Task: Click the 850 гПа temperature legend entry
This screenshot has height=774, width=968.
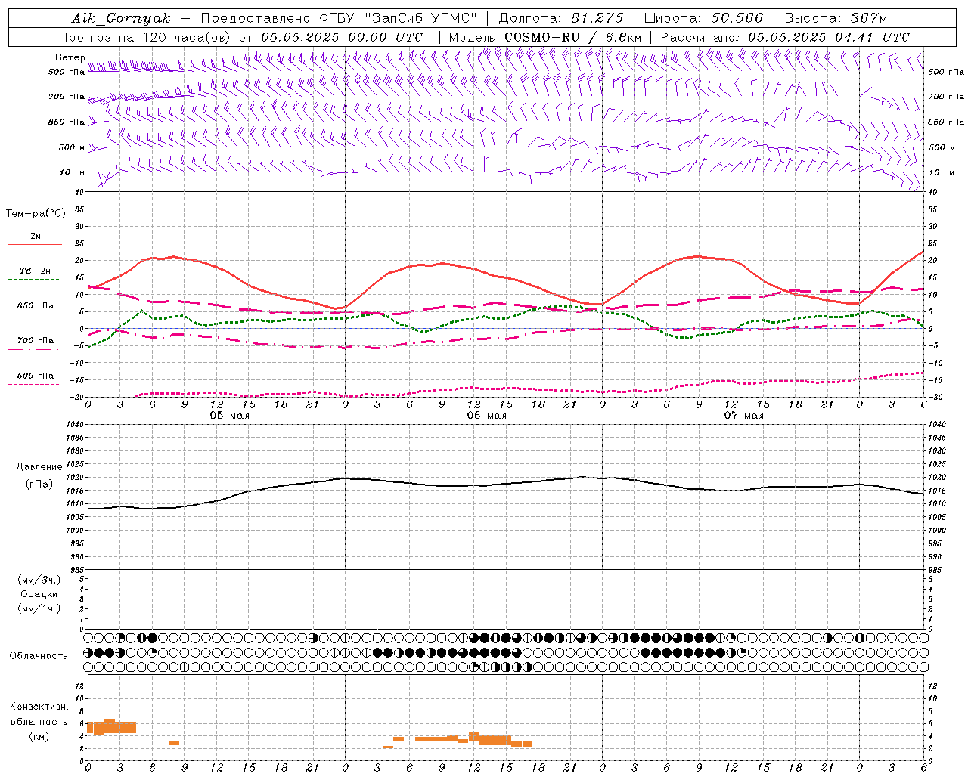Action: click(x=36, y=306)
